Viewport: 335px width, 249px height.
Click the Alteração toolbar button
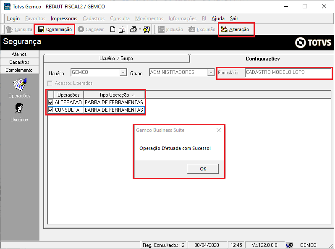coord(235,29)
